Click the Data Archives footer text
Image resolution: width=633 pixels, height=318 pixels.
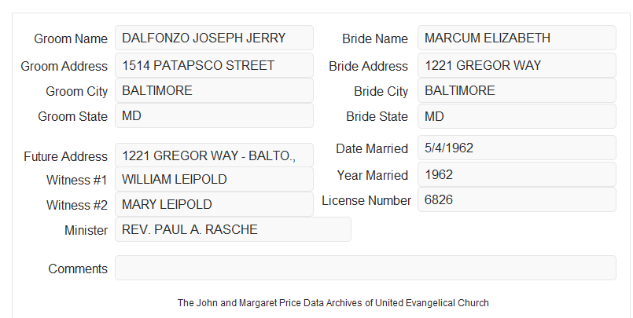pyautogui.click(x=333, y=302)
